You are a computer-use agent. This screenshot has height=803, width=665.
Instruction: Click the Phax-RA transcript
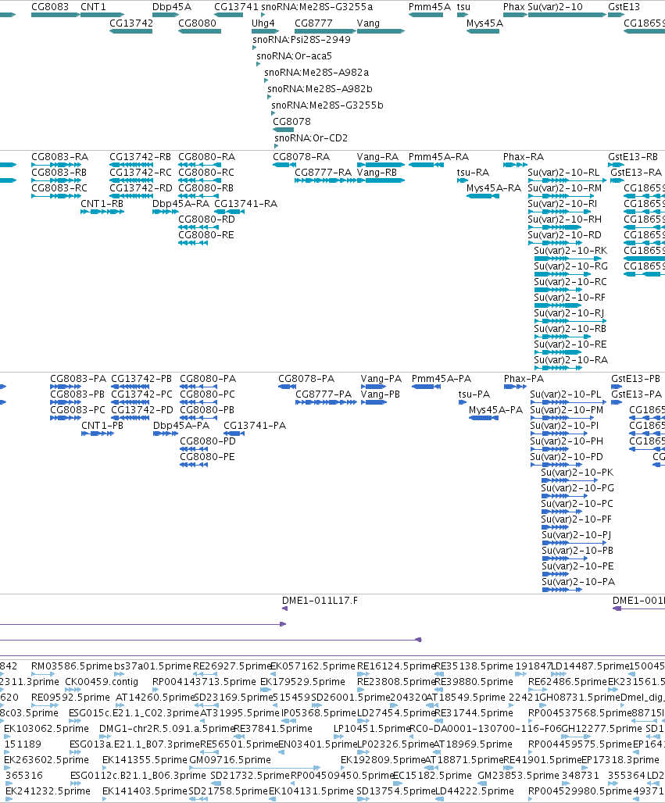tap(515, 165)
